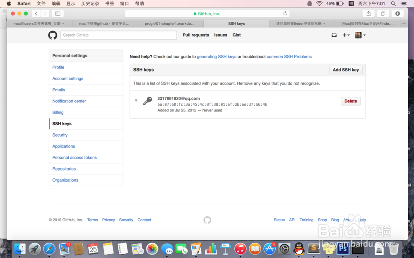414x258 pixels.
Task: Open Safari compass icon in Dock
Action: point(49,249)
